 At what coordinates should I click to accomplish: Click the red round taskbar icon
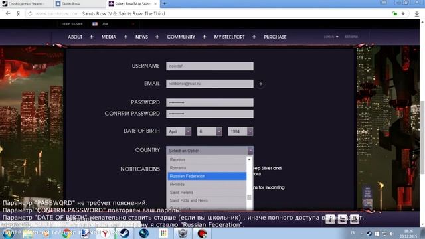coord(202,233)
